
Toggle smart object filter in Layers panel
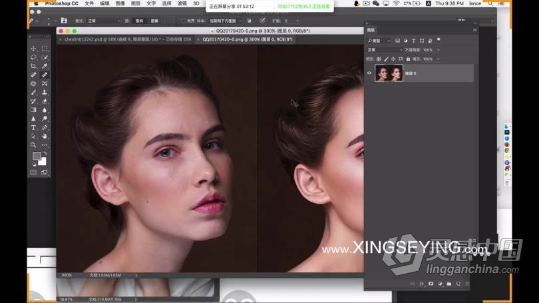(430, 41)
